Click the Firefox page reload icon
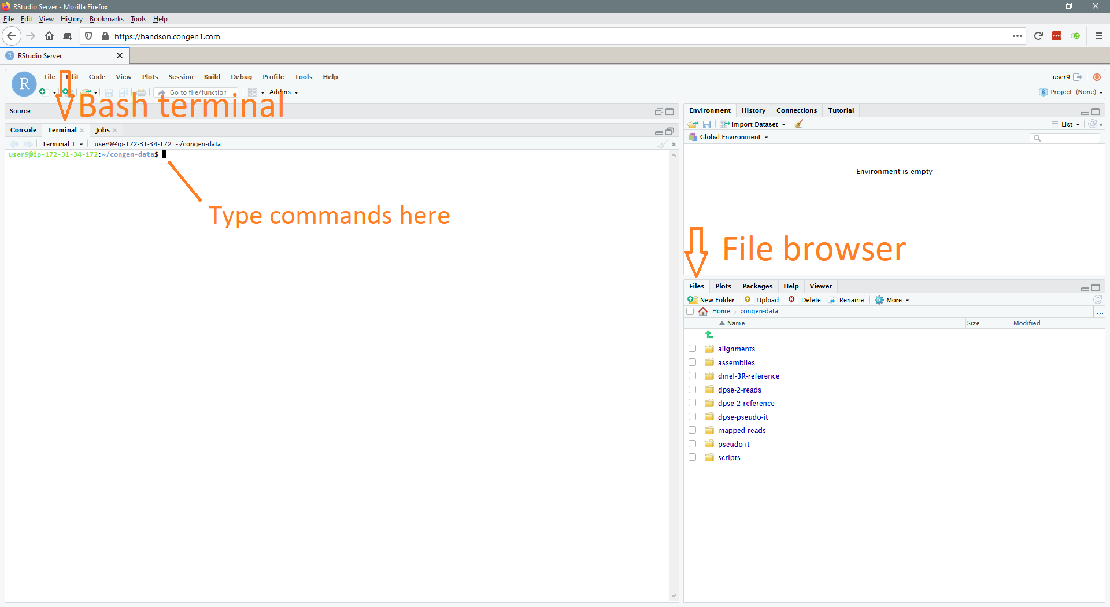This screenshot has height=607, width=1110. coord(1038,36)
